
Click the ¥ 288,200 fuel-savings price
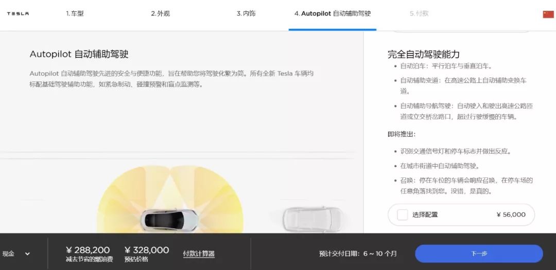pos(88,250)
